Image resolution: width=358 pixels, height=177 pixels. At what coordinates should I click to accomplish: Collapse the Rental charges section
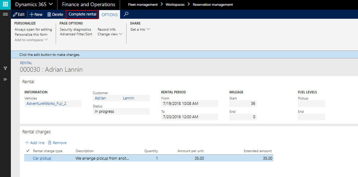tap(36, 132)
